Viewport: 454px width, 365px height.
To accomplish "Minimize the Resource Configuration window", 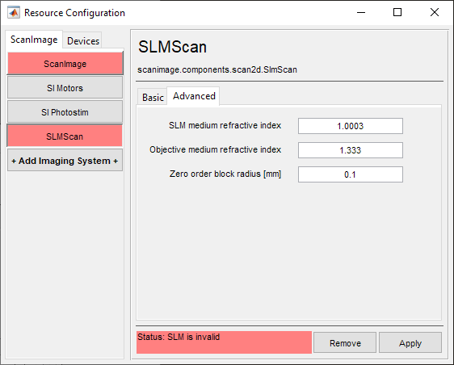I will click(x=361, y=12).
